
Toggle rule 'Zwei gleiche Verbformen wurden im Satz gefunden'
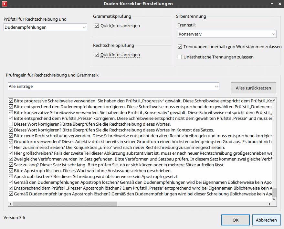11,159
